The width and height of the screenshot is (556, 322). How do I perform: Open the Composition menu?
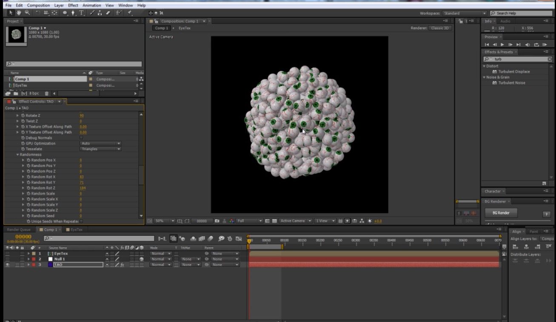tap(39, 6)
